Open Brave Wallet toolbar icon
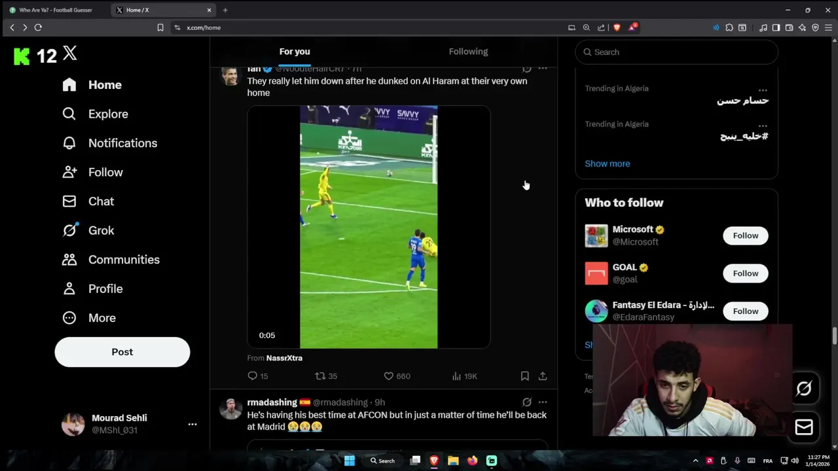Viewport: 838px width, 471px height. tap(789, 27)
